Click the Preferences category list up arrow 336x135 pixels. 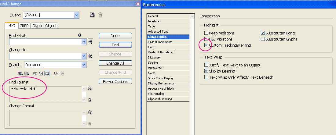[192, 16]
